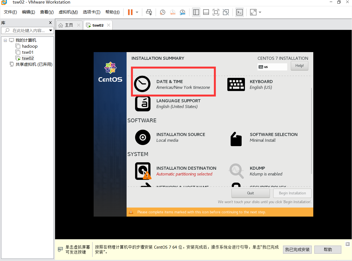Pause the virtual machine with the orange pause icon
Image resolution: width=352 pixels, height=261 pixels.
click(x=130, y=12)
